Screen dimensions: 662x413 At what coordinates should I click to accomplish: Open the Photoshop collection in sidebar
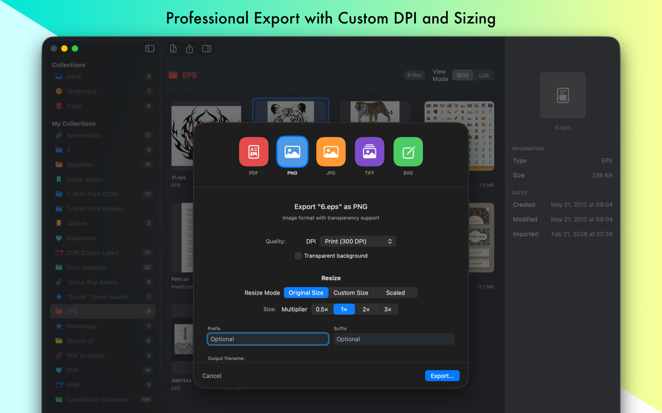pyautogui.click(x=81, y=326)
